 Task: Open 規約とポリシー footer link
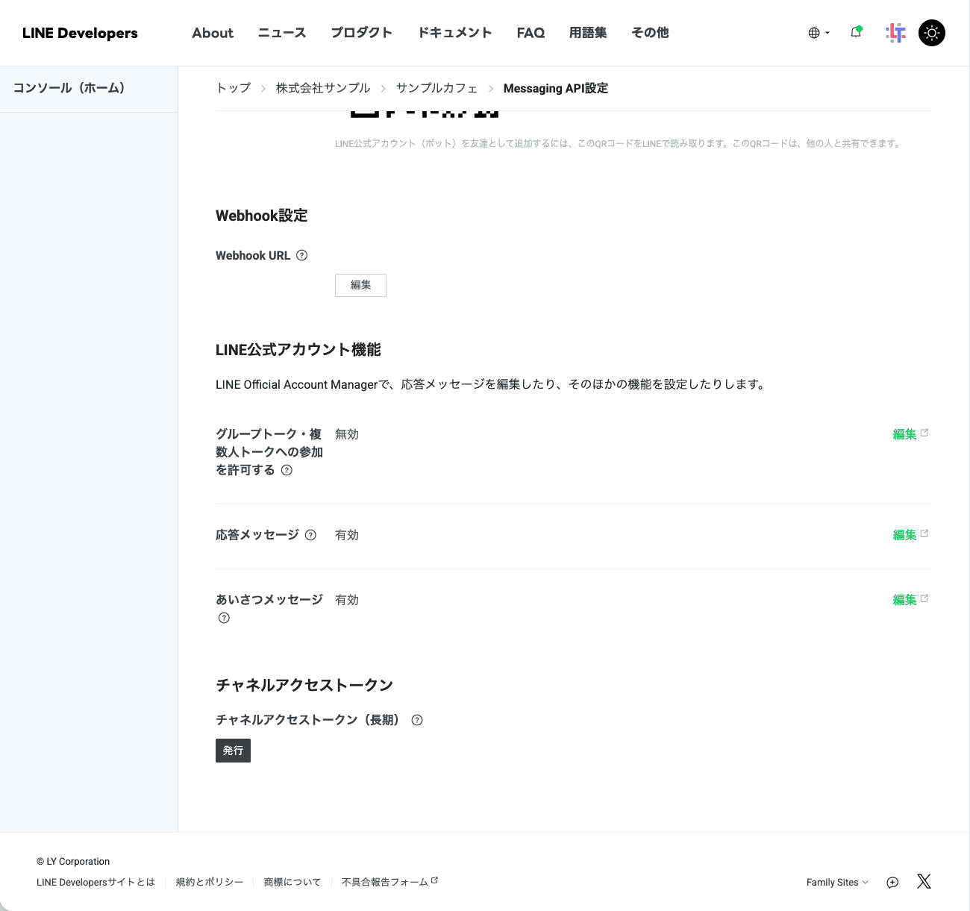(210, 882)
